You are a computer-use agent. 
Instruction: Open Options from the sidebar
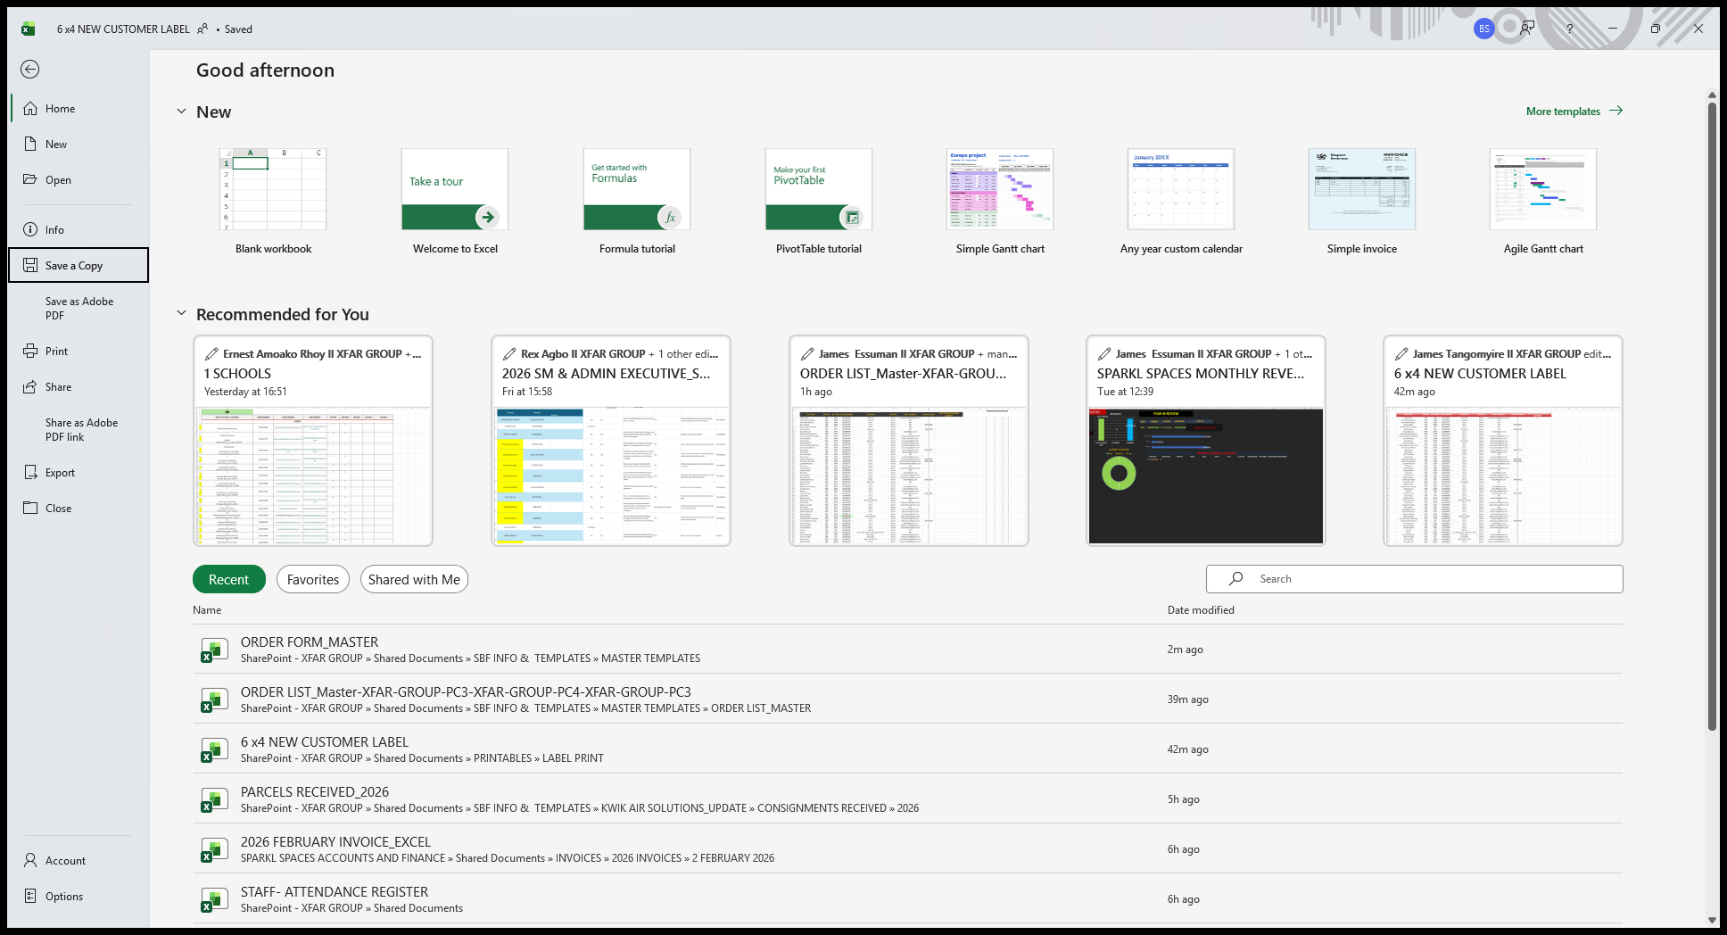pos(63,897)
